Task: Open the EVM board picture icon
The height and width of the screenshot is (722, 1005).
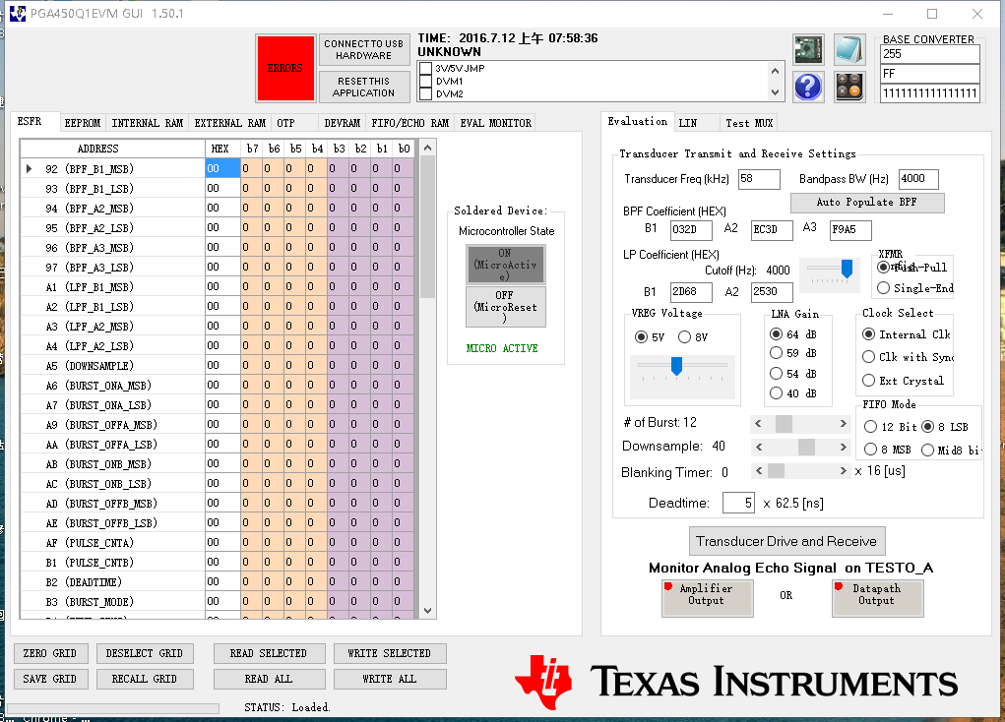Action: coord(808,50)
